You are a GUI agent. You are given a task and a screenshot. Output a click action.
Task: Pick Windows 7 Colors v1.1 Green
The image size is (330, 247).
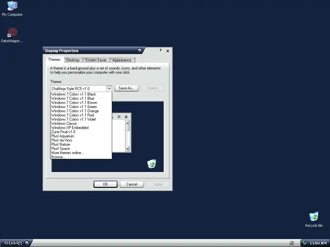[x=81, y=107]
